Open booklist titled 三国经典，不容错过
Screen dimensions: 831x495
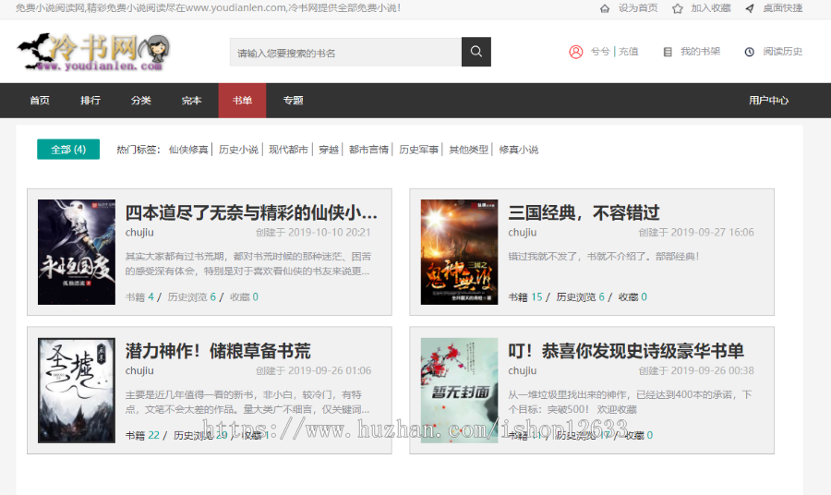pyautogui.click(x=584, y=213)
